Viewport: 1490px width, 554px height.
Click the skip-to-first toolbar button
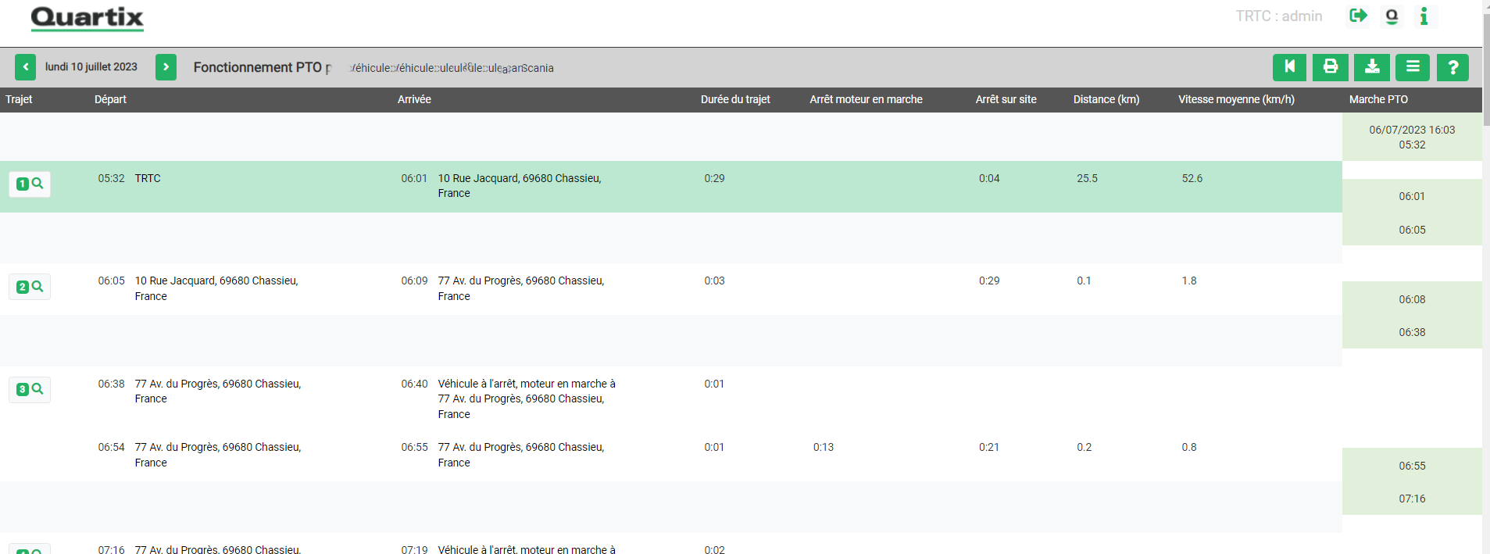tap(1289, 67)
